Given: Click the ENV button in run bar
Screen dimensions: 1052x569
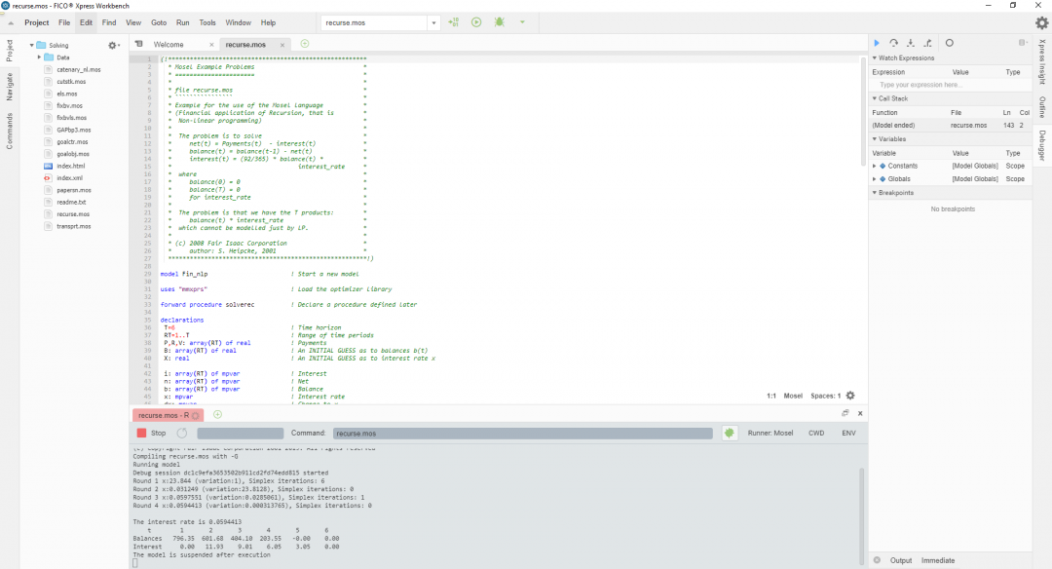Looking at the screenshot, I should pos(848,433).
